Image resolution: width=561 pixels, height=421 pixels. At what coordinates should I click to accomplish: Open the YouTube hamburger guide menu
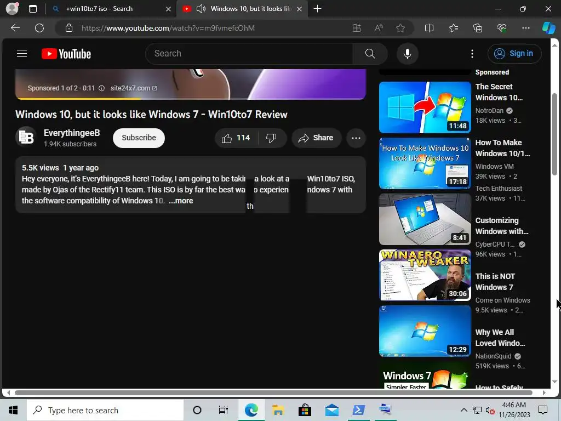pyautogui.click(x=22, y=54)
